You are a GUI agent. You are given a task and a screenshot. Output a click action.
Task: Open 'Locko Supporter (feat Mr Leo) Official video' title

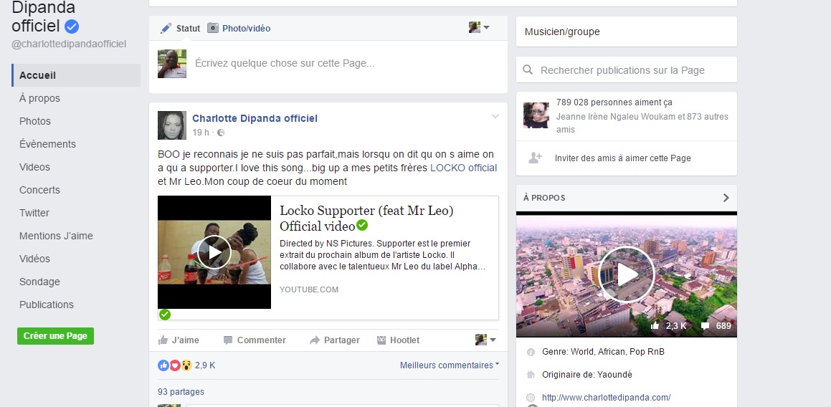pos(366,219)
